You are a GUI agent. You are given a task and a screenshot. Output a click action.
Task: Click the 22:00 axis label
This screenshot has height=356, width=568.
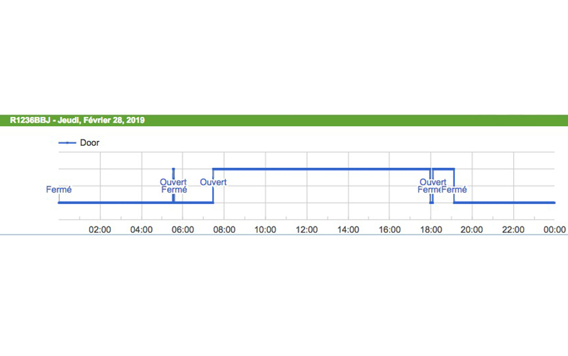tap(513, 230)
